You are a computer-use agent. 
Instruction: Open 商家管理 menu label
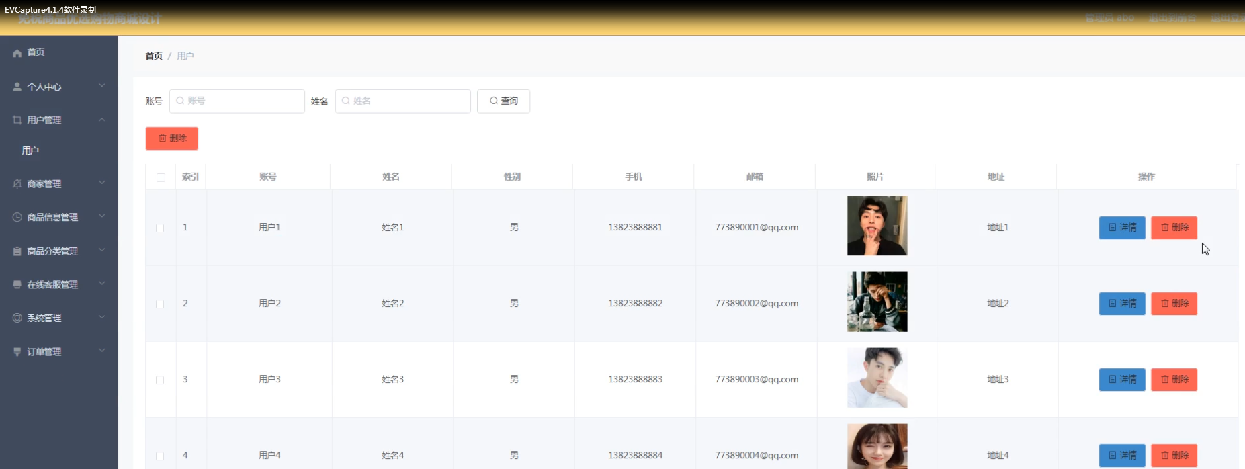point(44,183)
